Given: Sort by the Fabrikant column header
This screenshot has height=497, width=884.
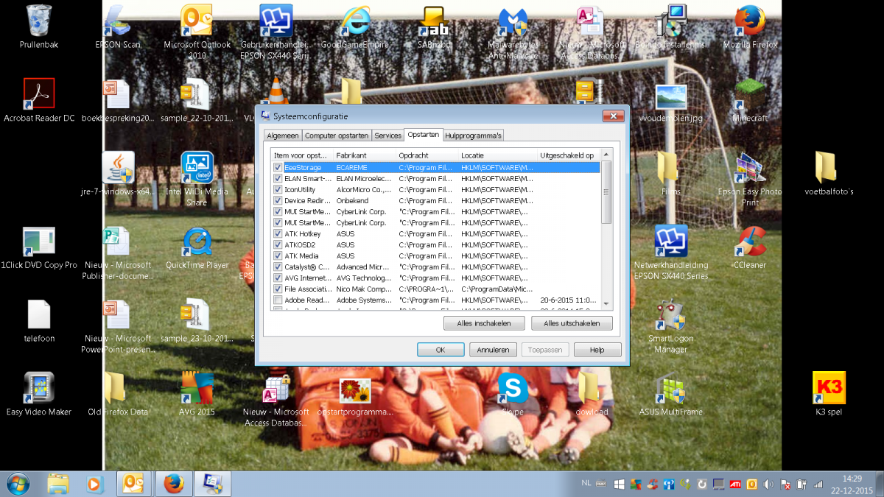Looking at the screenshot, I should [365, 155].
